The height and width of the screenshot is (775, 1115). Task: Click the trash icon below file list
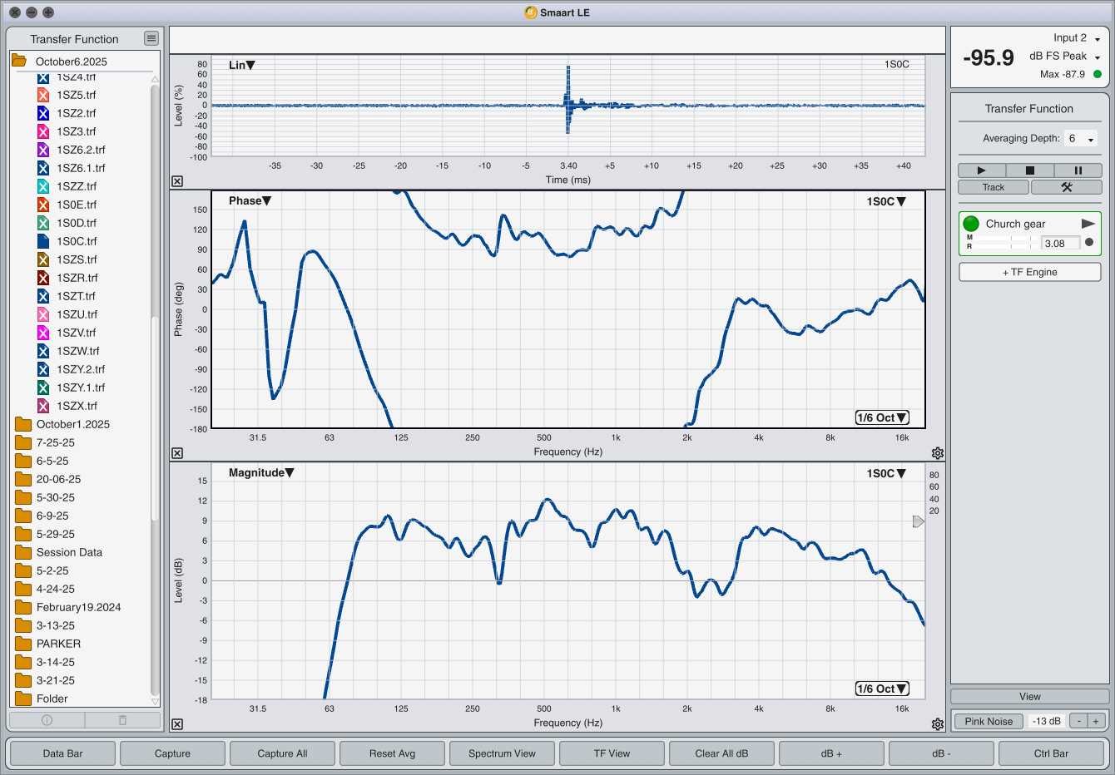[122, 720]
